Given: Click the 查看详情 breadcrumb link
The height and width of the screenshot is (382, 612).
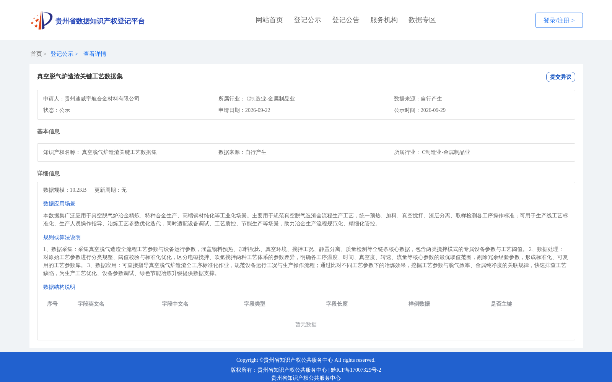Looking at the screenshot, I should pos(95,54).
